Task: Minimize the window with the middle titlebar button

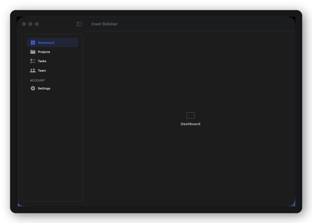Action: (30, 24)
